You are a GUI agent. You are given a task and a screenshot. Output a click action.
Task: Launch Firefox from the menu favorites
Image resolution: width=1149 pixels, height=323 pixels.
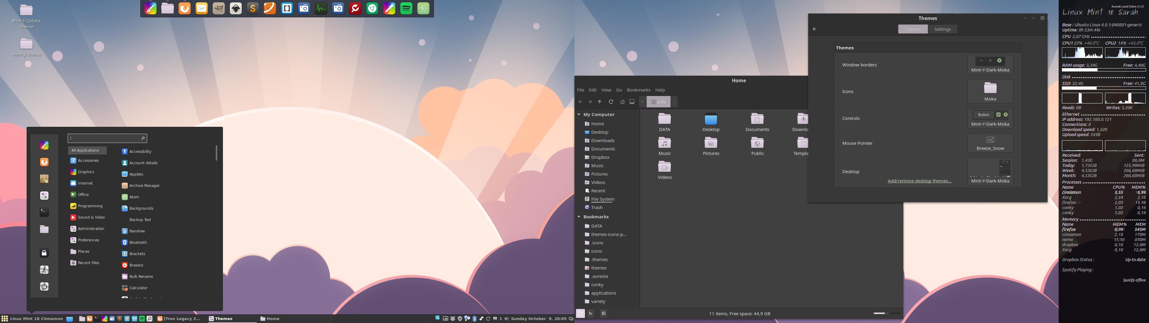point(44,162)
